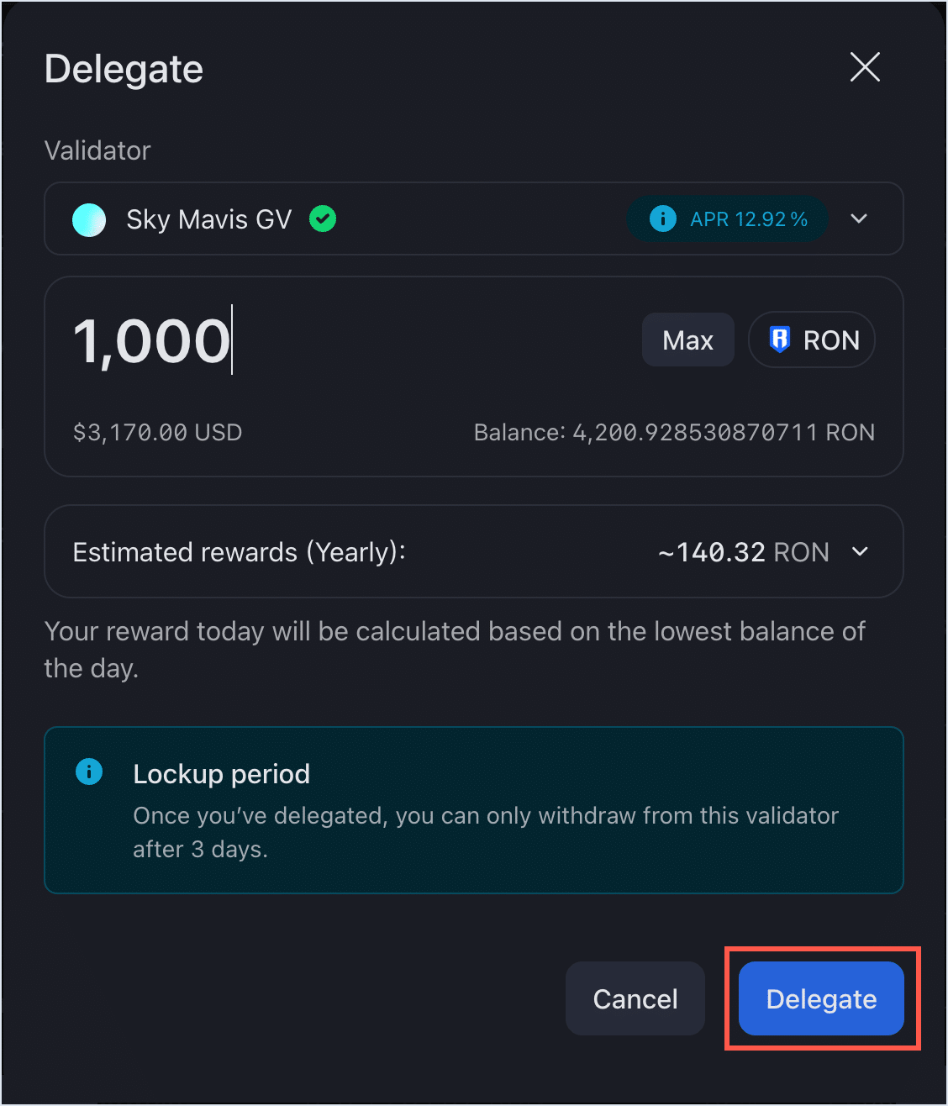
Task: Click the 1,000 amount input field
Action: tap(151, 340)
